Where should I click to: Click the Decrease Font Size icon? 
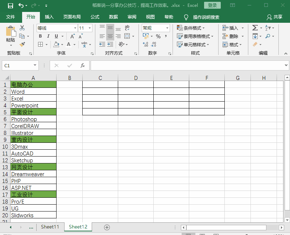[x=80, y=36]
